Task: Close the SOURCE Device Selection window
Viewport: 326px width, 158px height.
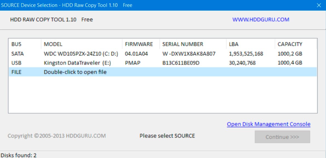Action: [319, 5]
